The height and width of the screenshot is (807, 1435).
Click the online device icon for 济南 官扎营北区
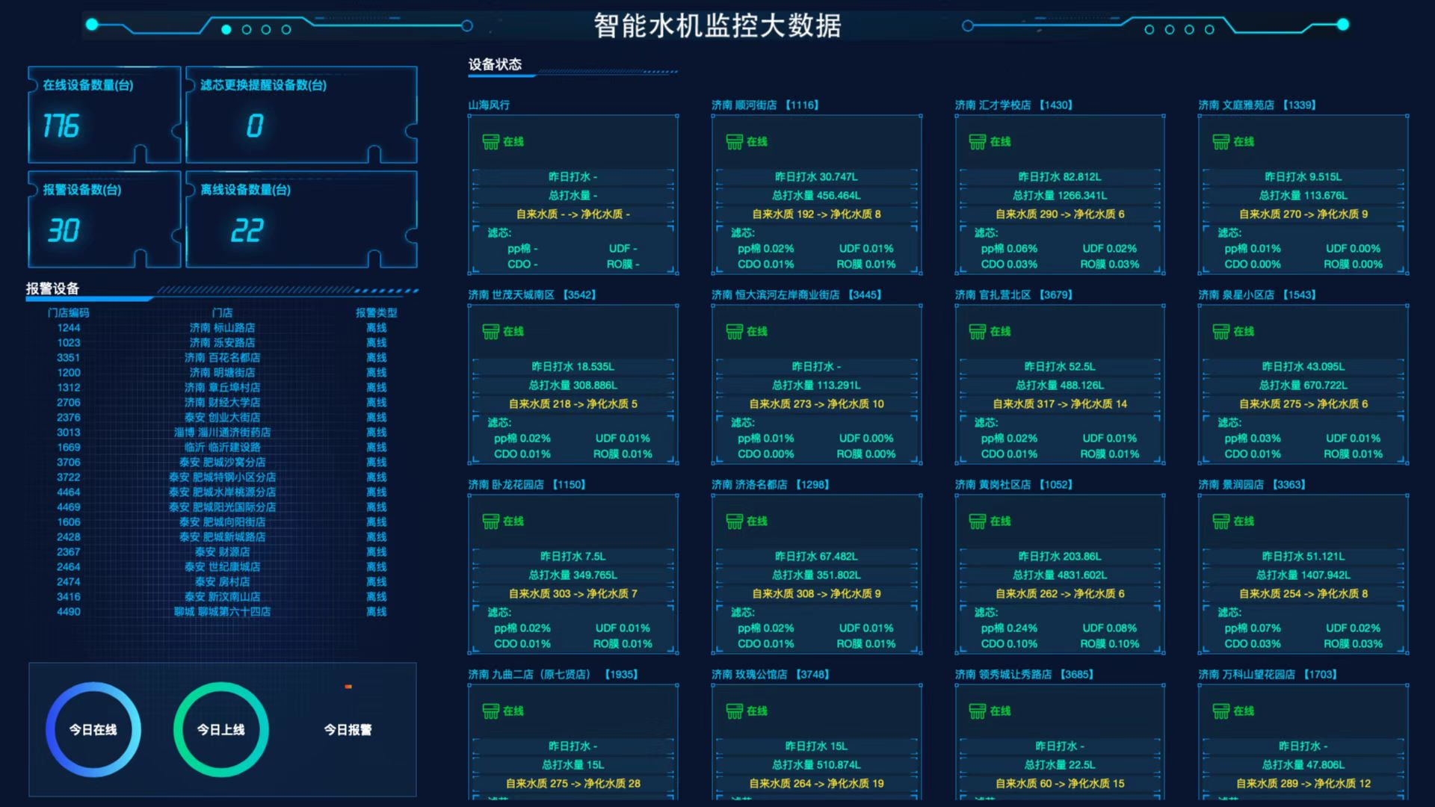click(978, 332)
